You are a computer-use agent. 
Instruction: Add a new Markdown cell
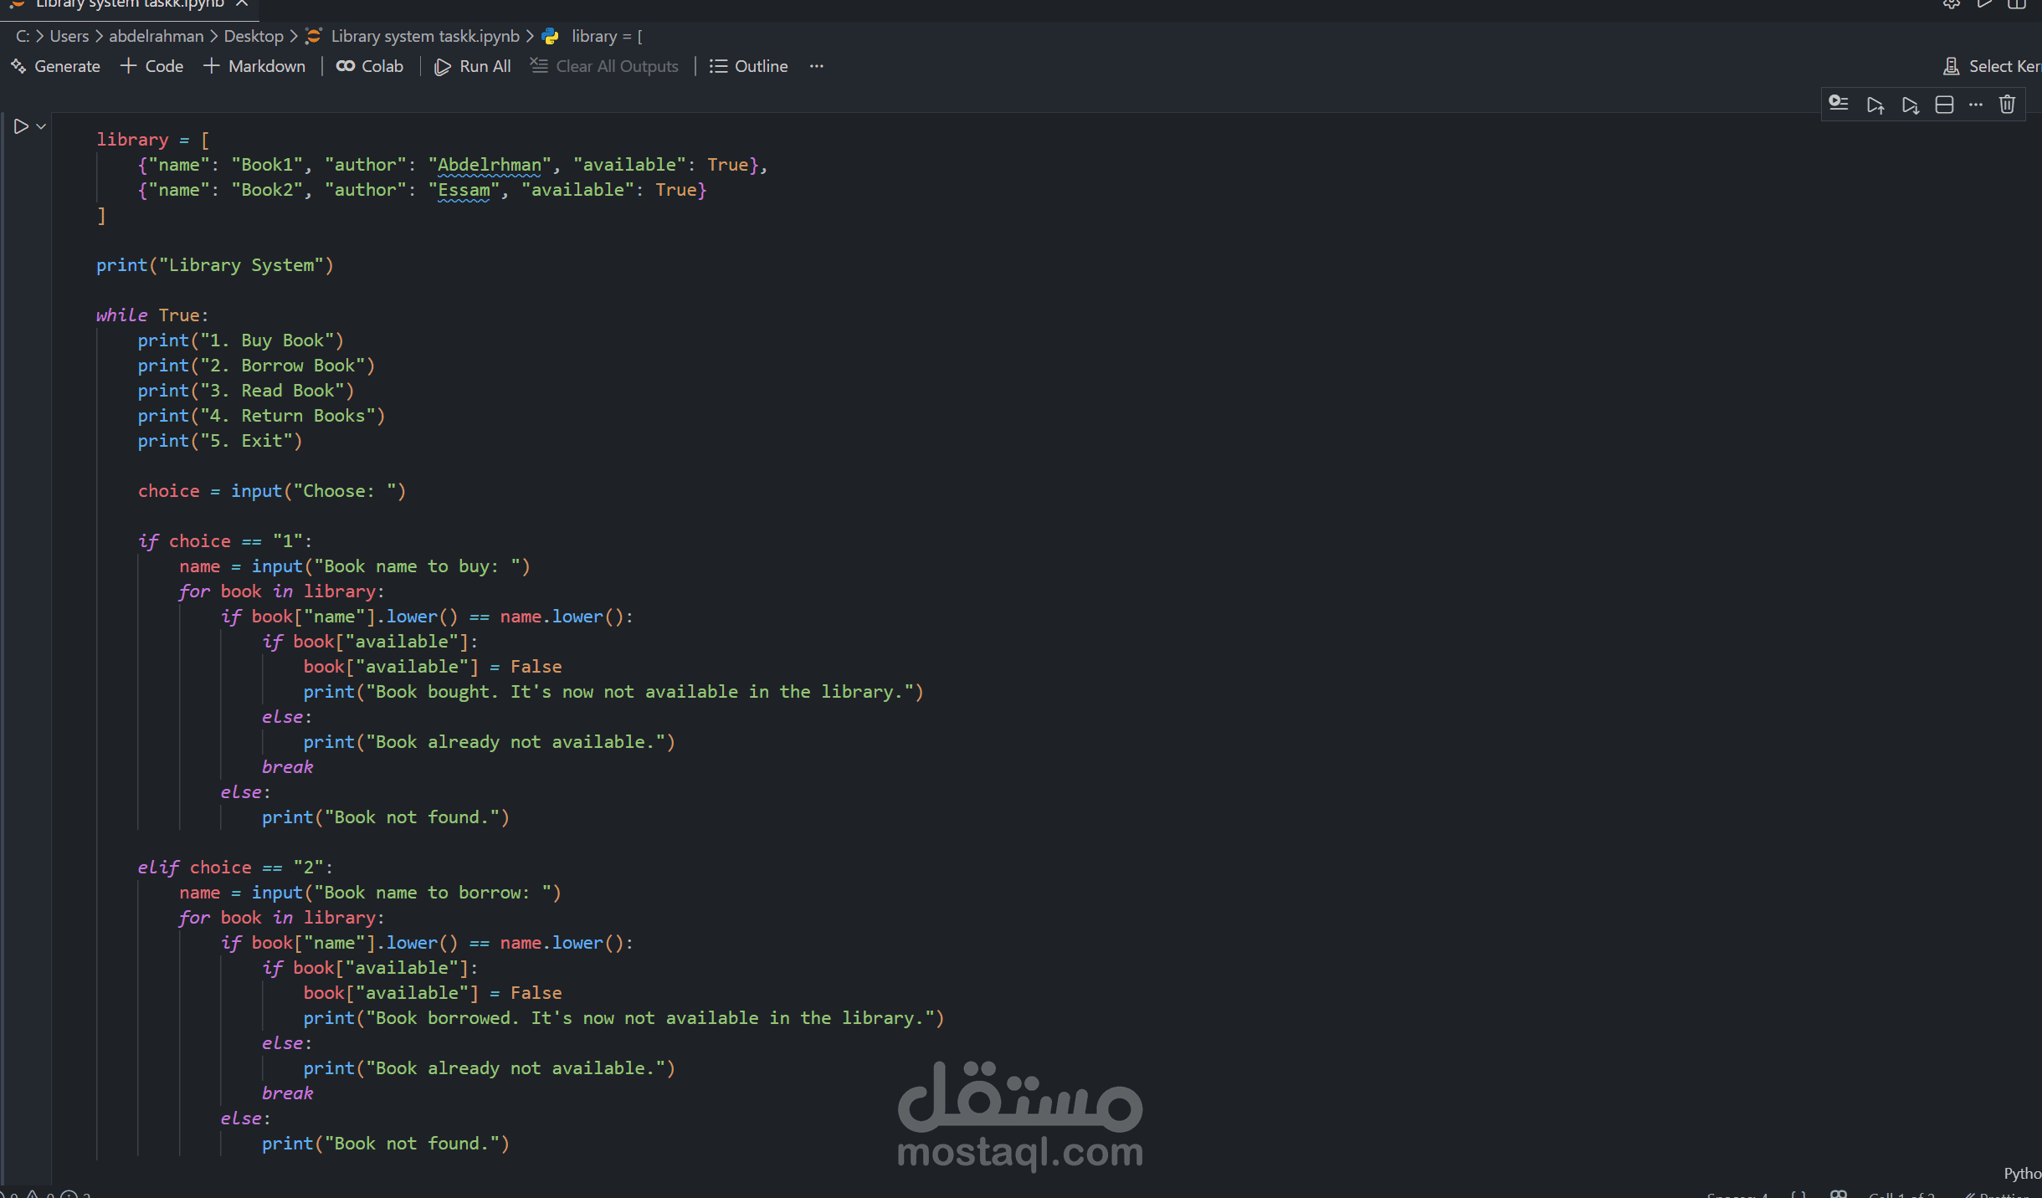point(255,66)
